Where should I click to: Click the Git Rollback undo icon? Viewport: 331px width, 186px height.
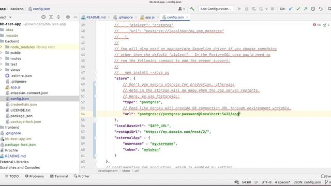[x=321, y=9]
